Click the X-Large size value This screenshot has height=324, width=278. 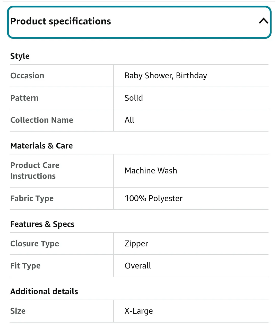coord(138,311)
